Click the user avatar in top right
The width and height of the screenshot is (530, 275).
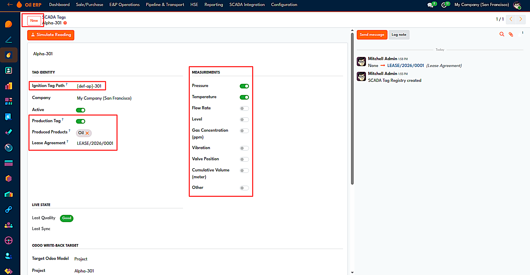point(517,5)
